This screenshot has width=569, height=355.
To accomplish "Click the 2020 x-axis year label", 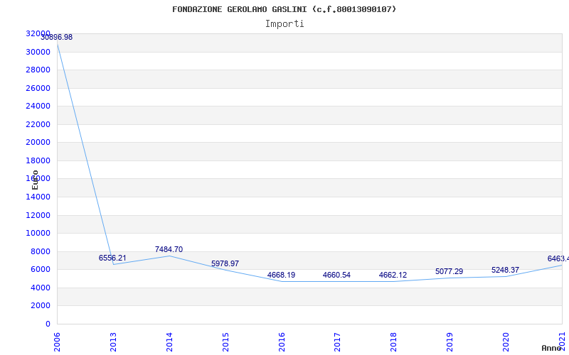I will [506, 342].
